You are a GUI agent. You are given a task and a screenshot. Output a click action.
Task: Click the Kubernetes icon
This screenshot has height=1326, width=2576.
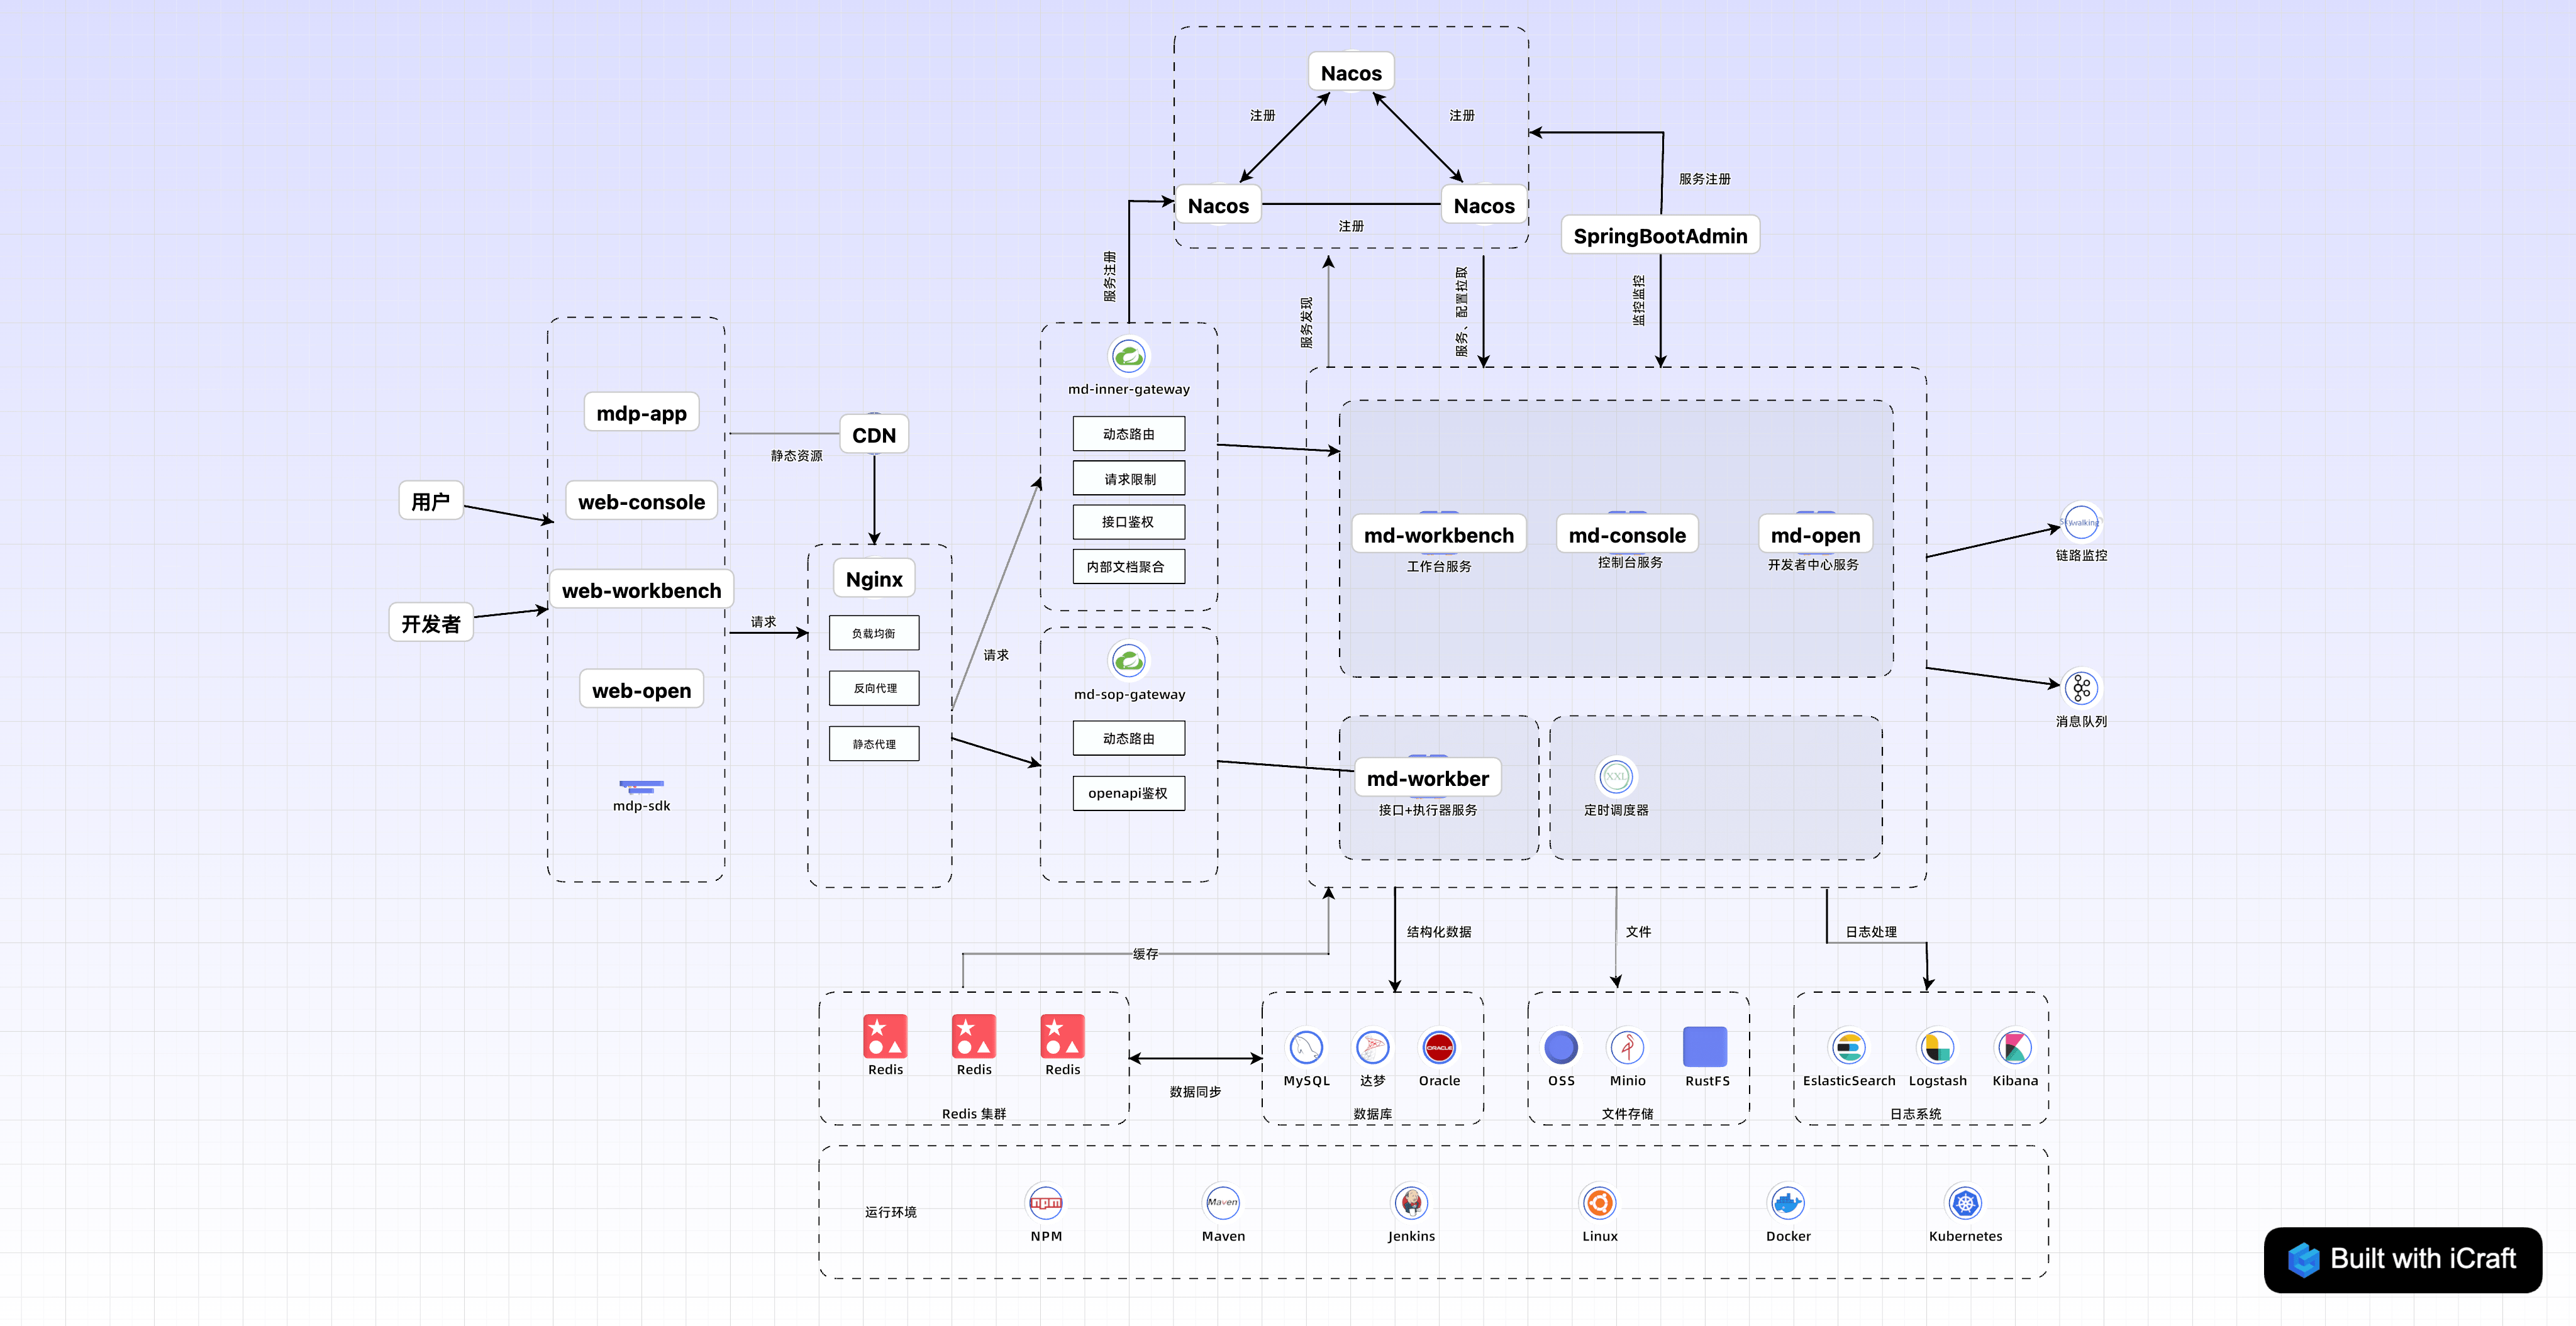click(1965, 1202)
